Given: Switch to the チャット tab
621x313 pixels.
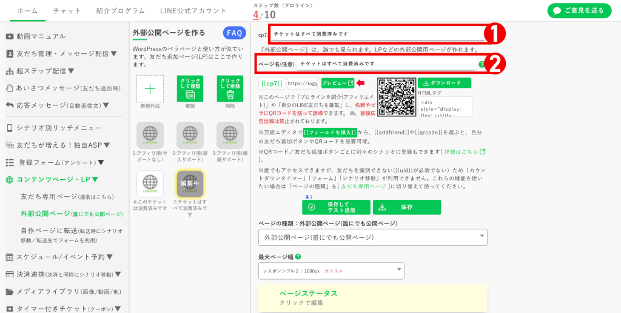Looking at the screenshot, I should tap(67, 11).
